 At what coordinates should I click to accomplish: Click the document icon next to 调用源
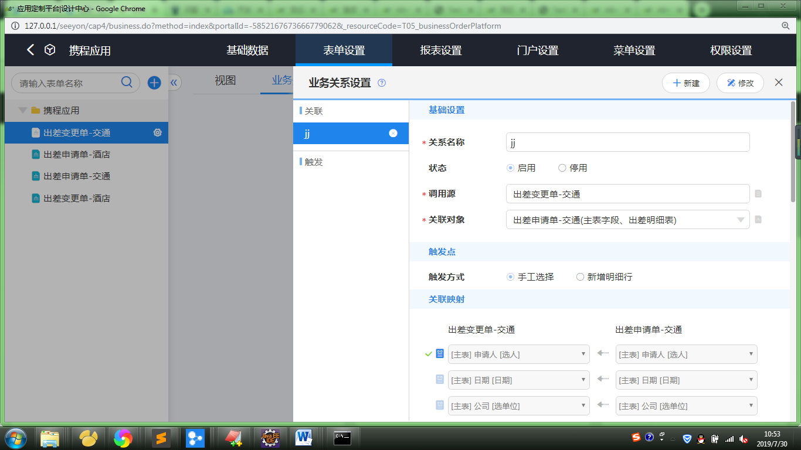pos(758,194)
